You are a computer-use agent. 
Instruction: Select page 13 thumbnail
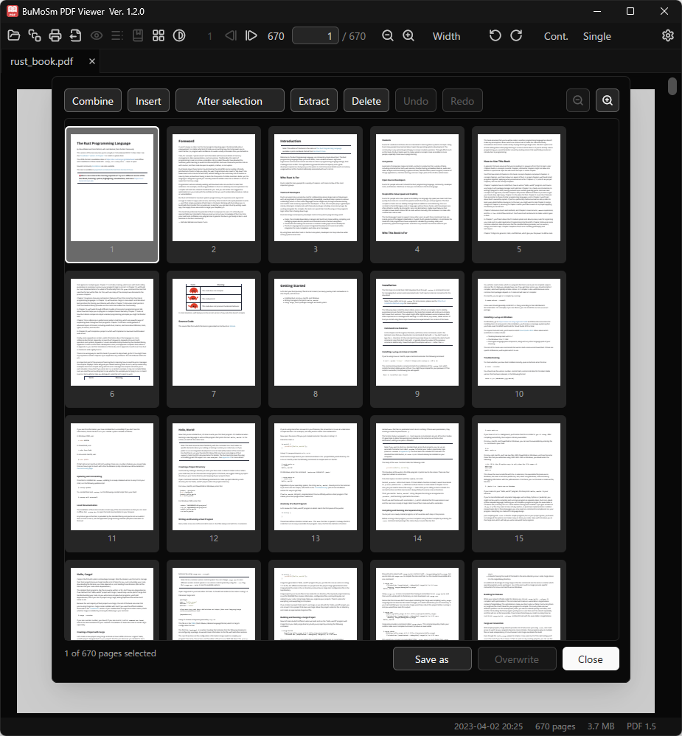coord(316,484)
